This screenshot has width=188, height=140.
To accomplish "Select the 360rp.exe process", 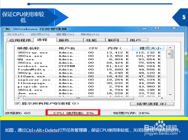I will 90,73.
